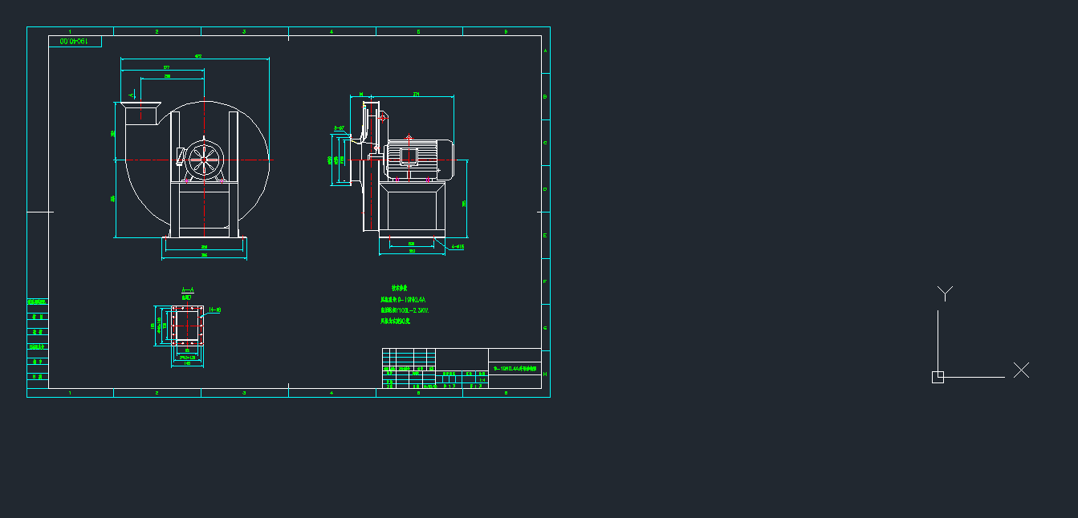Click zone number 4 on the top border
The height and width of the screenshot is (518, 1078).
(x=332, y=31)
